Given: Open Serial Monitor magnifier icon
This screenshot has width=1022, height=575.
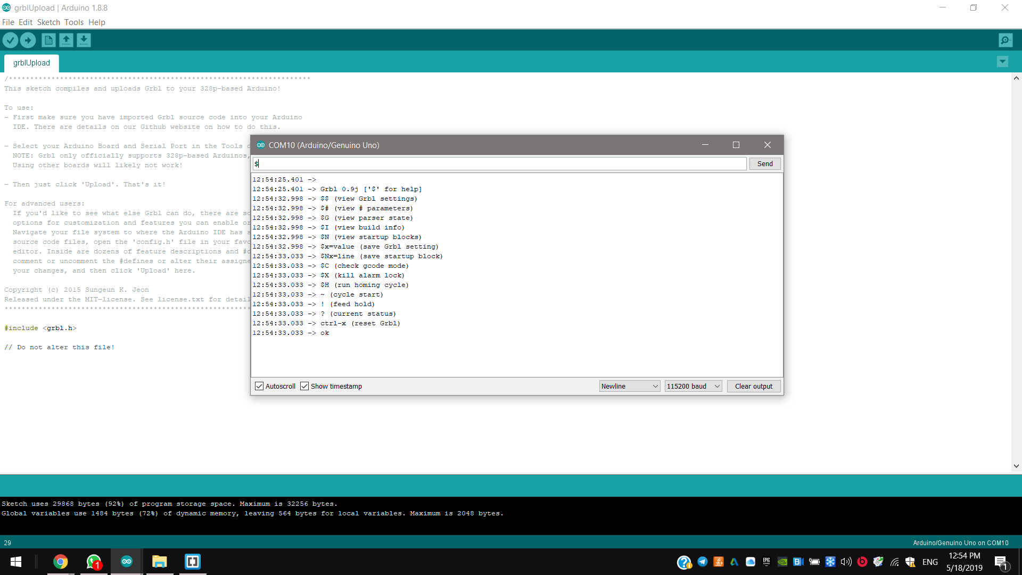Looking at the screenshot, I should tap(1005, 40).
